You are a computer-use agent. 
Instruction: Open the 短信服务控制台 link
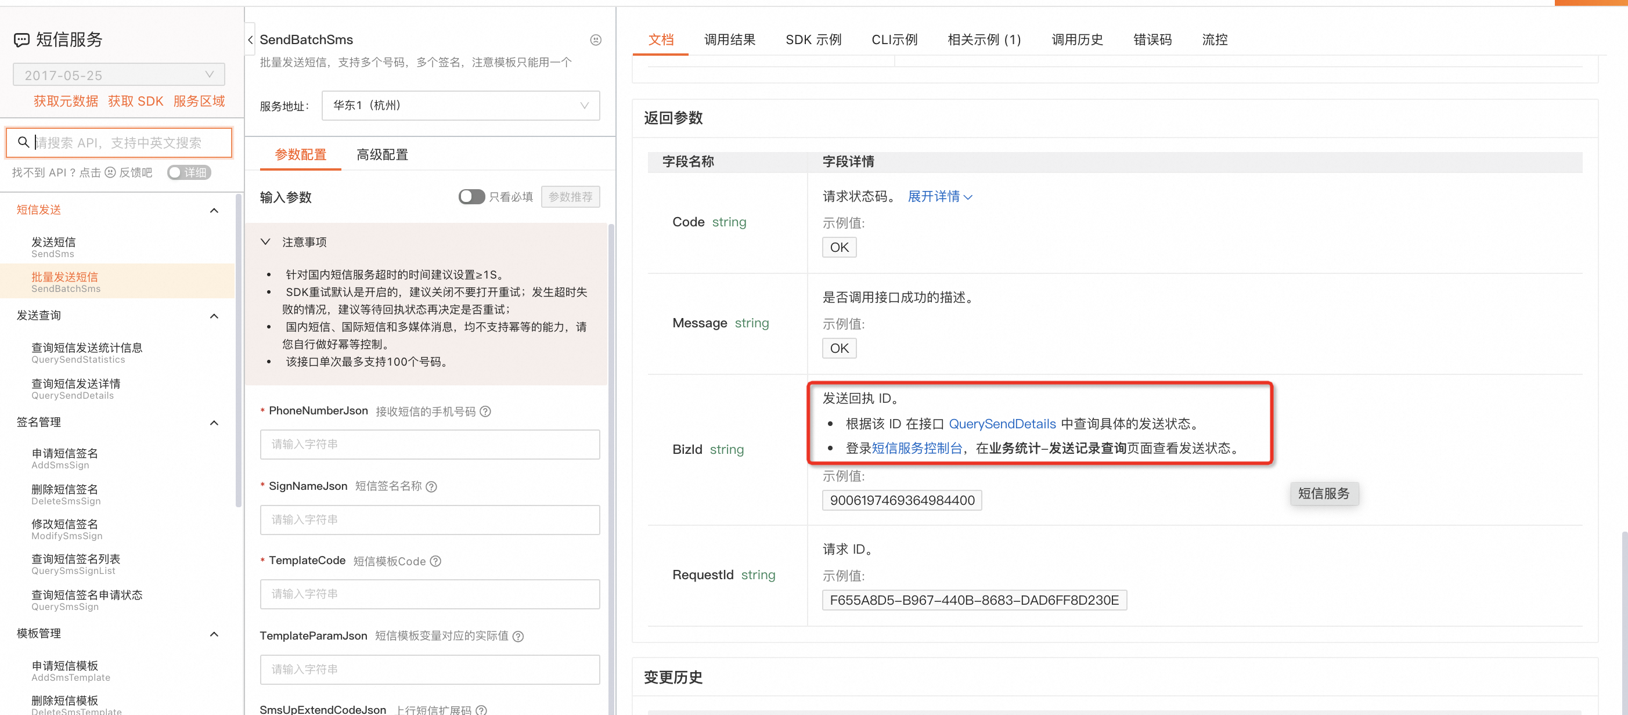click(x=916, y=449)
